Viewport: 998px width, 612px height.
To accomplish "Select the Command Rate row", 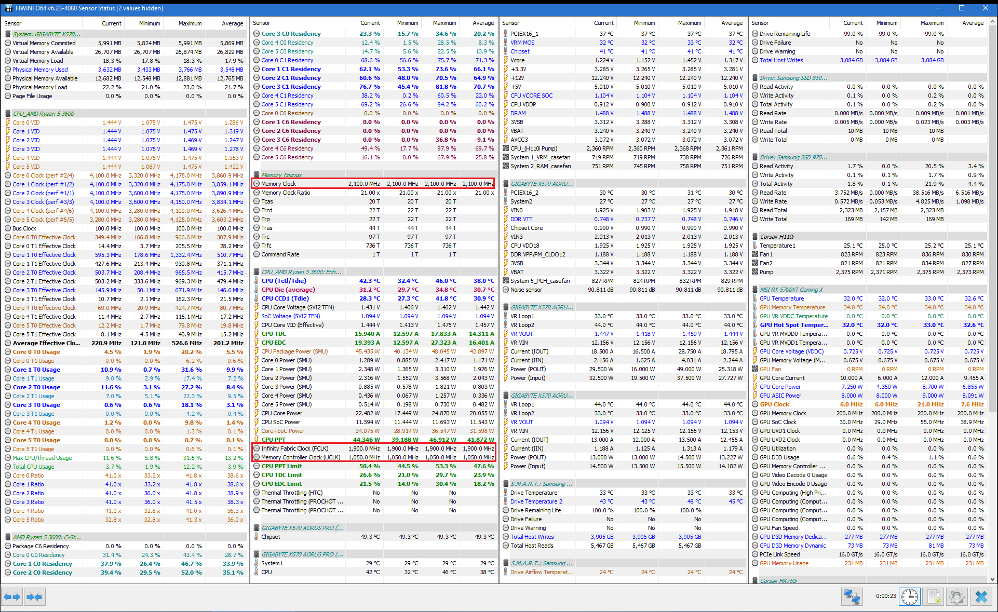I will [374, 254].
